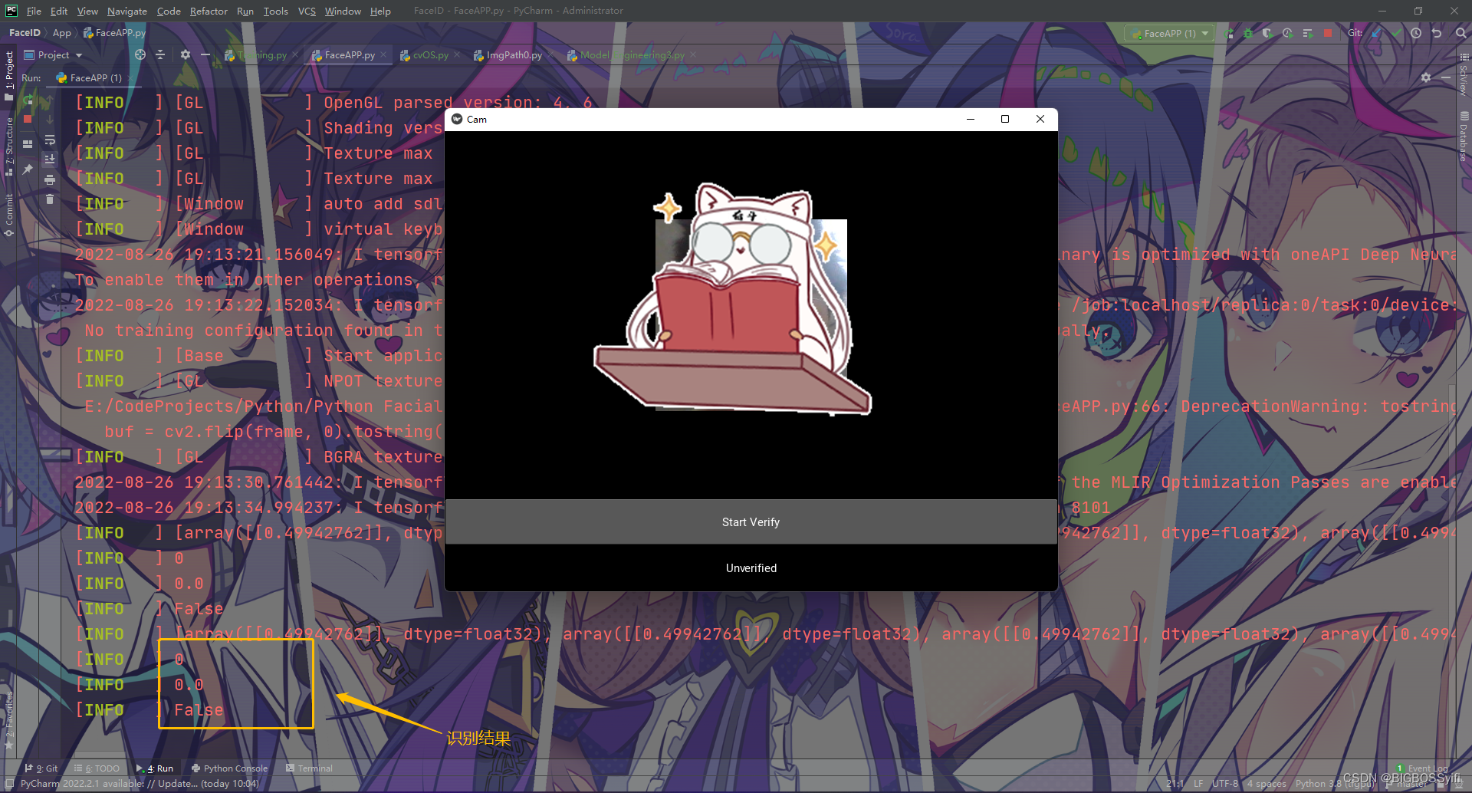Hide the Run tool window
The height and width of the screenshot is (793, 1472).
pos(1446,77)
